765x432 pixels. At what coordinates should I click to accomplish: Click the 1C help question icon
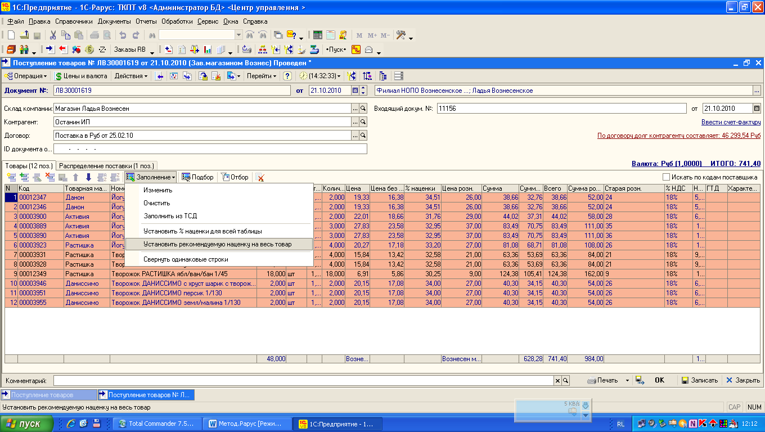click(x=291, y=35)
